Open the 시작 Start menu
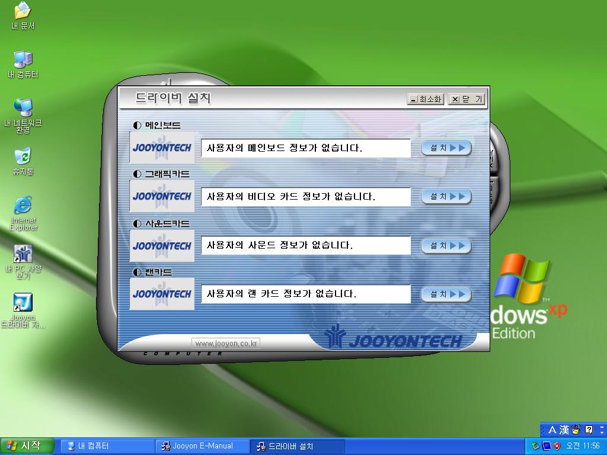The width and height of the screenshot is (607, 455). pos(26,446)
